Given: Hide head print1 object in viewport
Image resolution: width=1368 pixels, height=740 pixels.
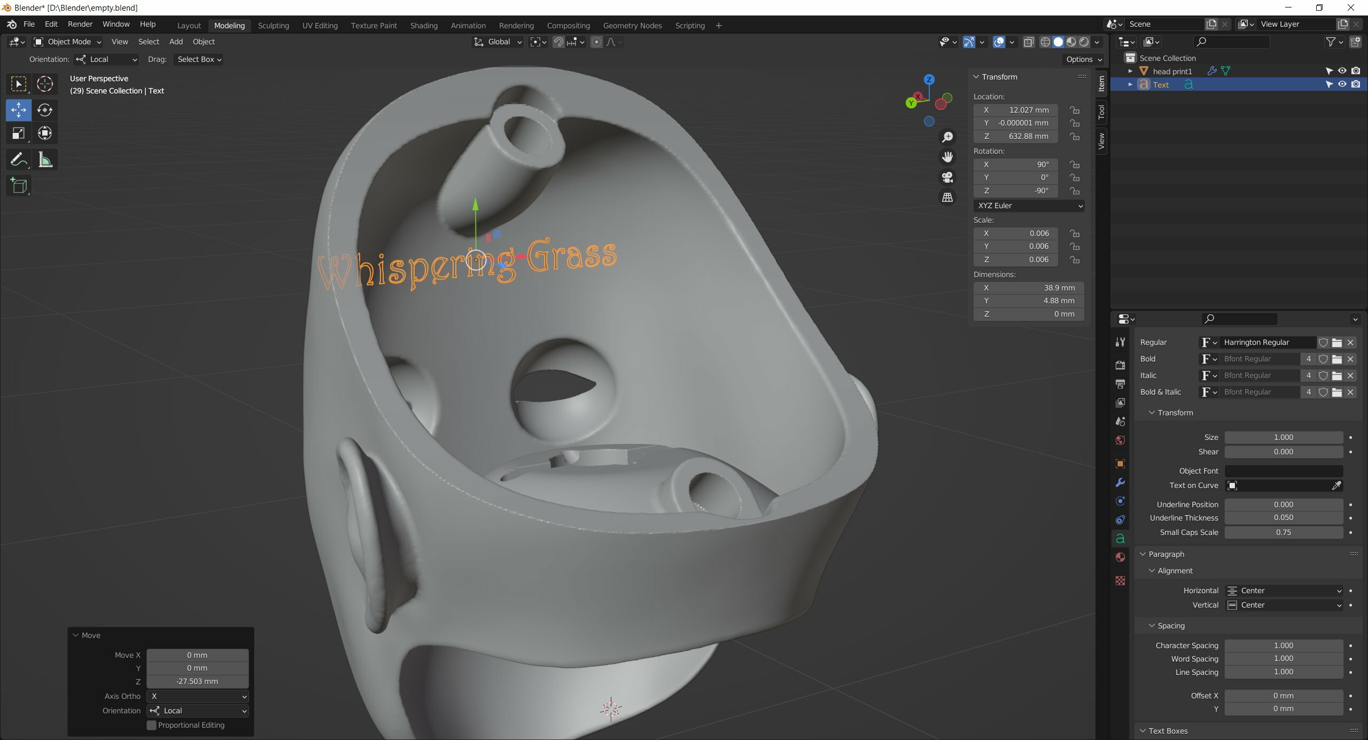Looking at the screenshot, I should pos(1342,71).
